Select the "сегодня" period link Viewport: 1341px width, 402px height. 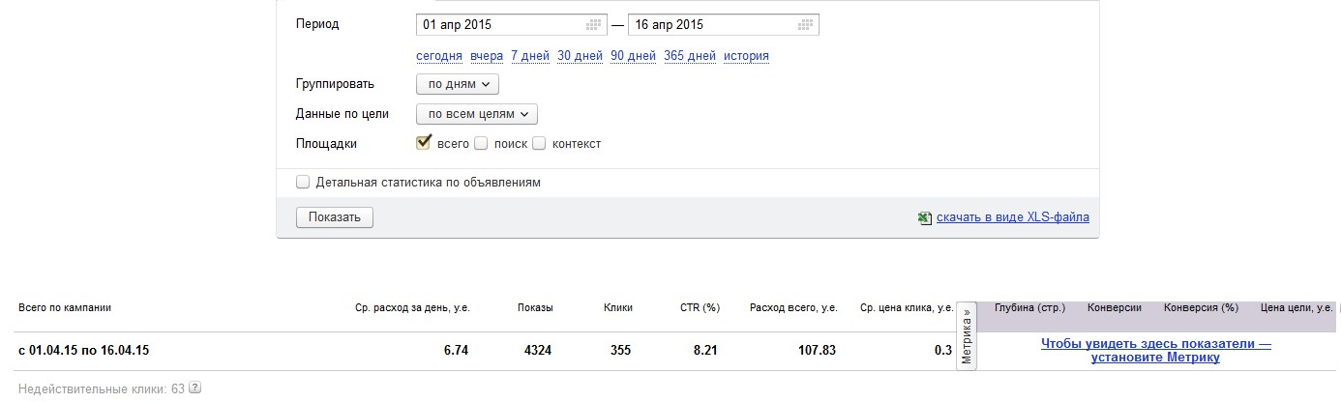coord(439,56)
